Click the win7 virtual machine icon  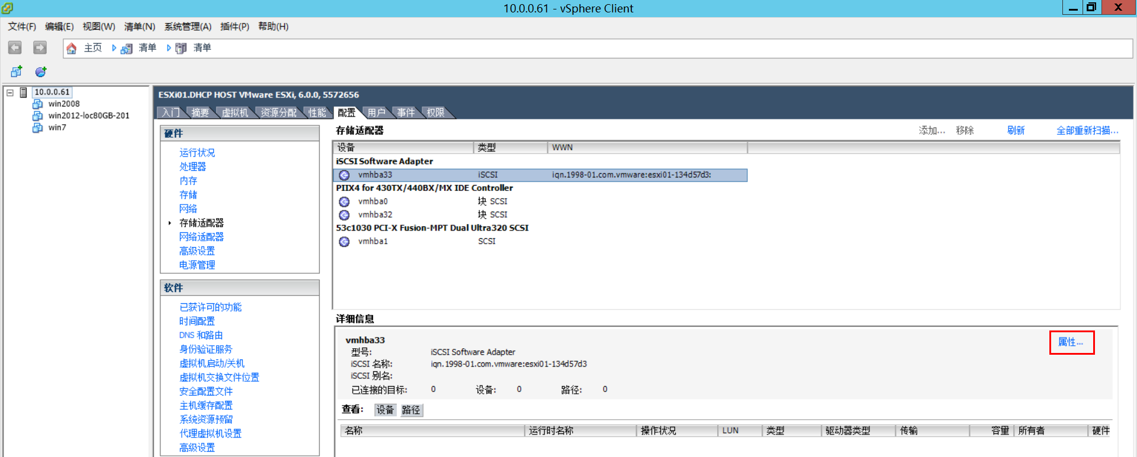click(38, 128)
